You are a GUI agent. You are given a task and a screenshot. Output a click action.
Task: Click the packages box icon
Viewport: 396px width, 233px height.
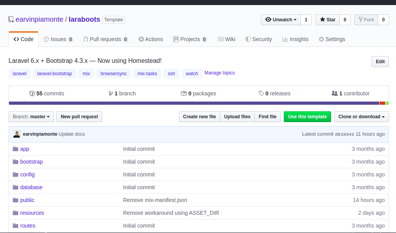(x=184, y=93)
